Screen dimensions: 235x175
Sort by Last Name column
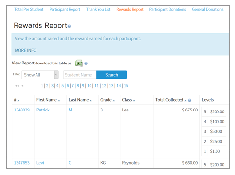tap(80, 100)
